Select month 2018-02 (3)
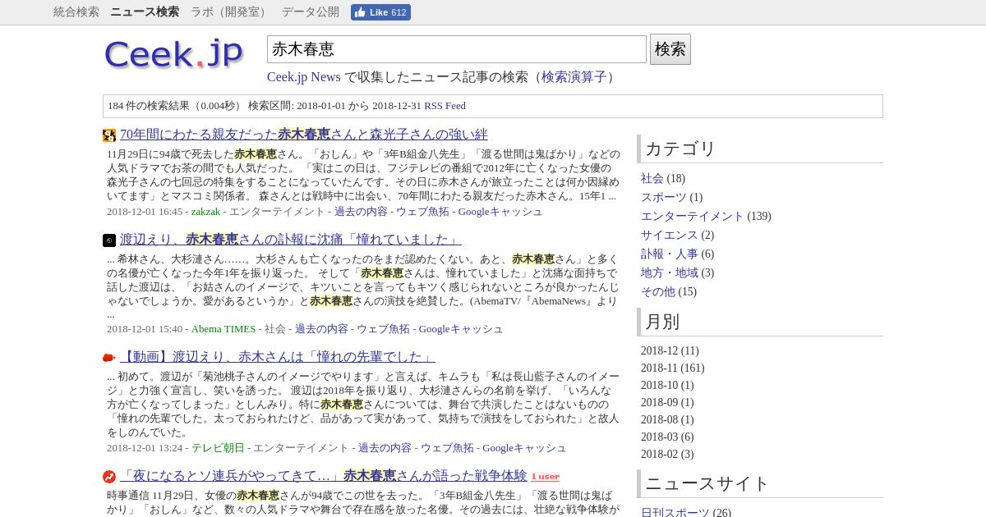 click(x=667, y=455)
